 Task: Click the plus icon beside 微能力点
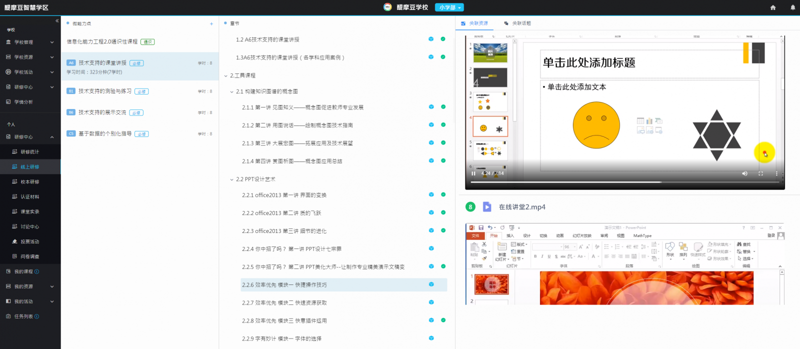(211, 23)
